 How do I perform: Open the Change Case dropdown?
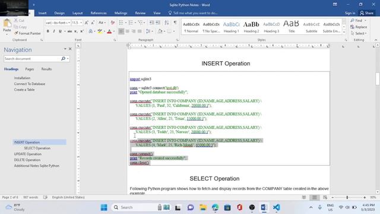(102, 23)
